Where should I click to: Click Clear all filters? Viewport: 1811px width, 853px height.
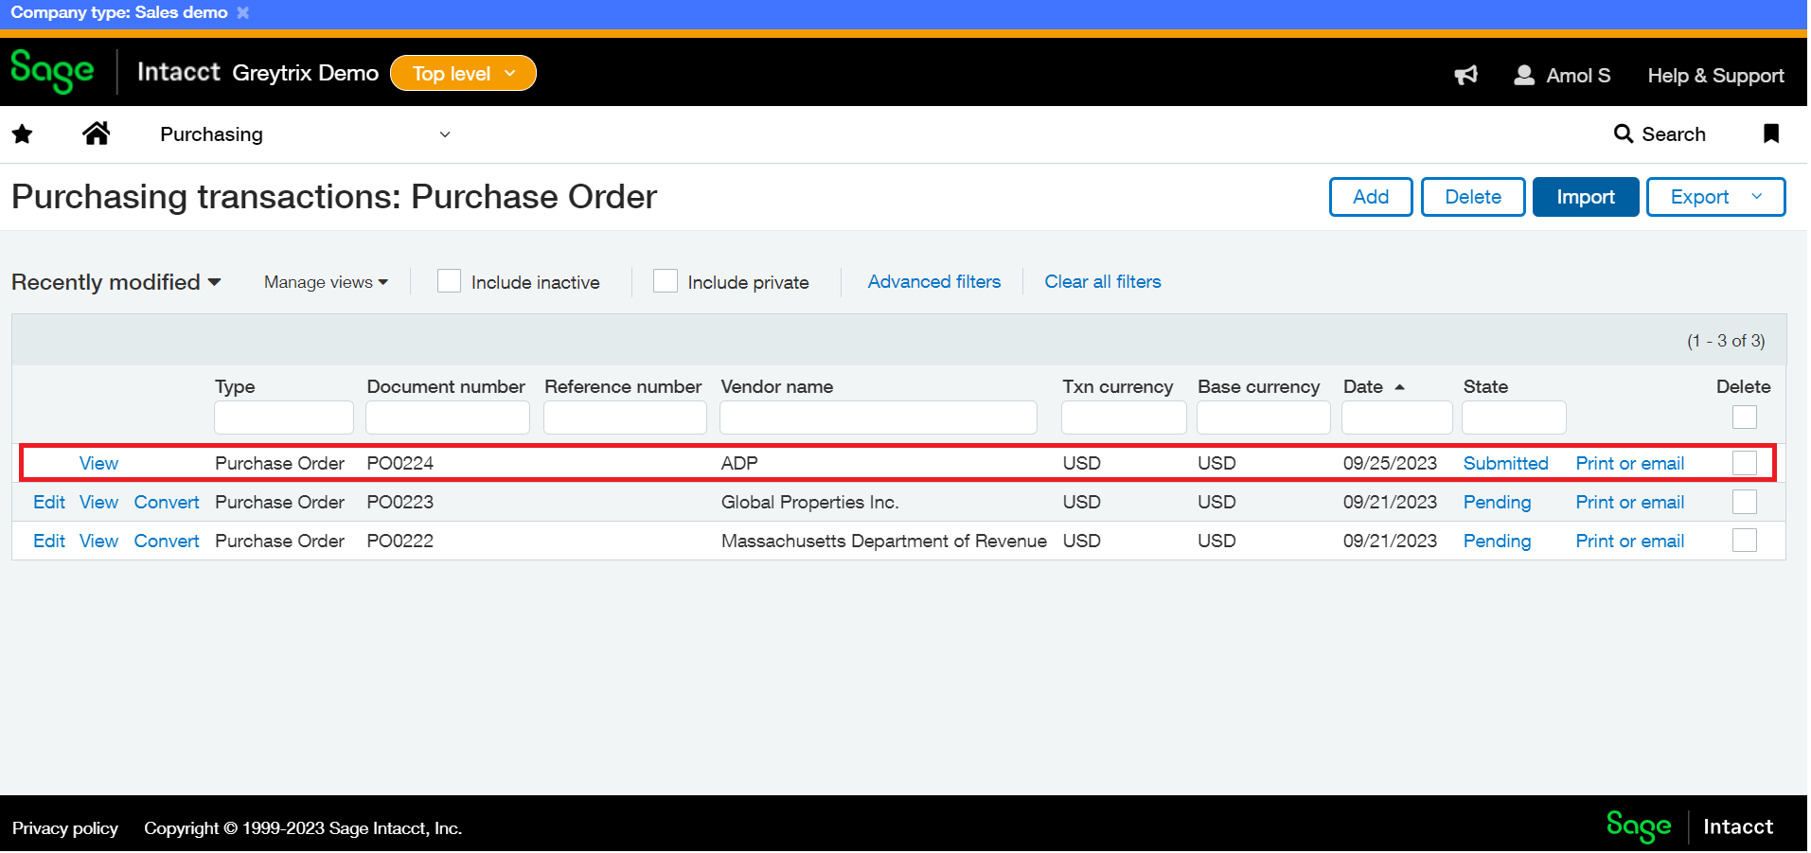point(1103,281)
